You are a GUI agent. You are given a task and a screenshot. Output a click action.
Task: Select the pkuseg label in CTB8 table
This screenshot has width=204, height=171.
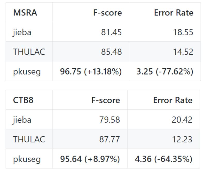(27, 159)
